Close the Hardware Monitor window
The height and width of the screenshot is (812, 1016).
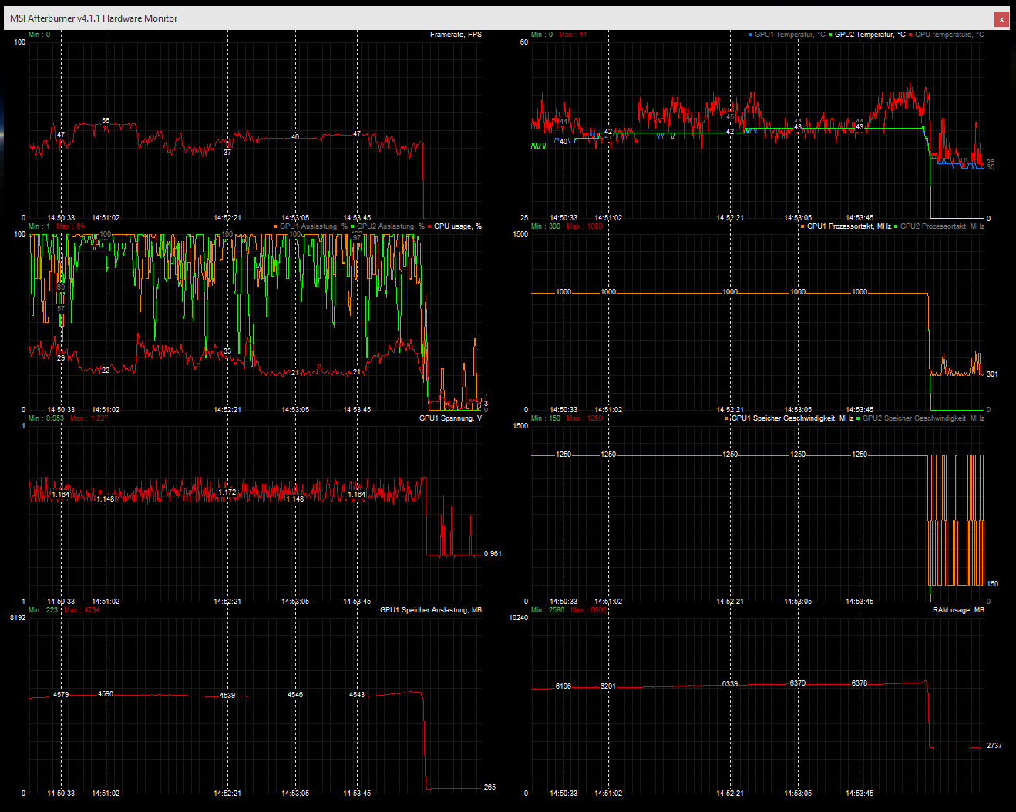1001,18
